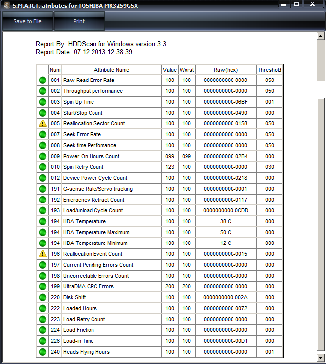Click the vertical scrollbar thumb

(321, 224)
